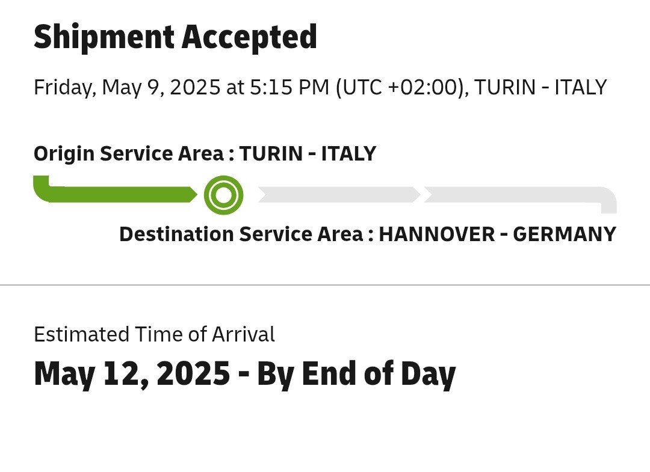Click the Estimated Time of Arrival label

(154, 334)
